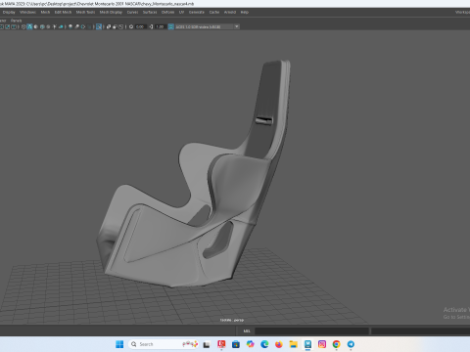Toggle Wireframe on Shaded icon

pyautogui.click(x=42, y=26)
